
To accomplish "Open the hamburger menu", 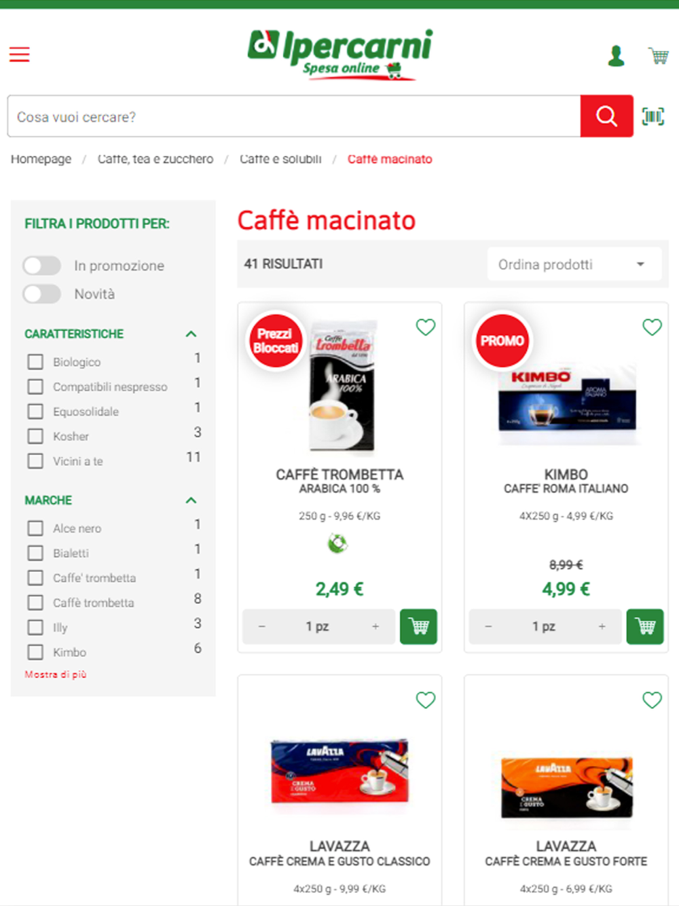I will pos(19,54).
